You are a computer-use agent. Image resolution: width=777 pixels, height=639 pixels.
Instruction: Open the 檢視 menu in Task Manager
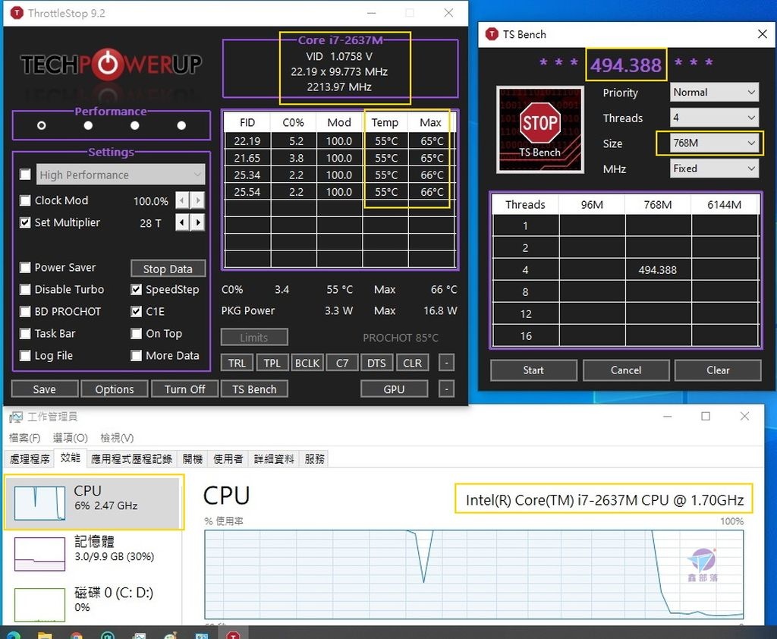116,437
